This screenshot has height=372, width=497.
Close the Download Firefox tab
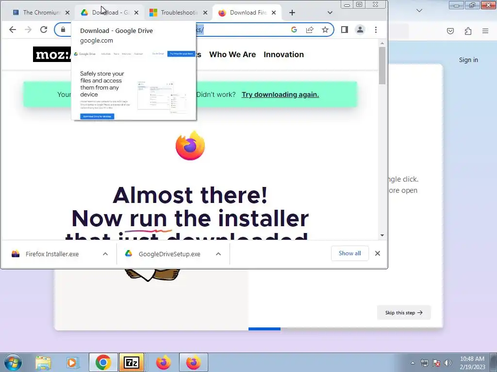click(274, 13)
